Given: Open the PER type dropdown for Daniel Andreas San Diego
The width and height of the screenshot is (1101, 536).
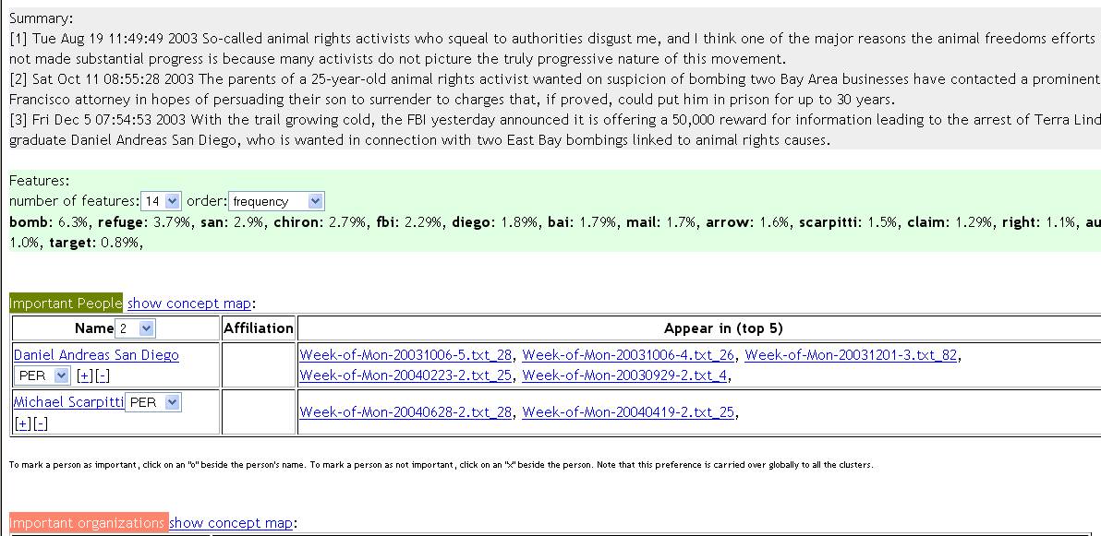Looking at the screenshot, I should tap(42, 375).
